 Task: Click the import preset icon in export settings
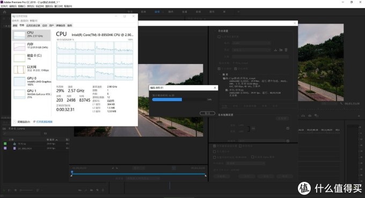pos(281,50)
